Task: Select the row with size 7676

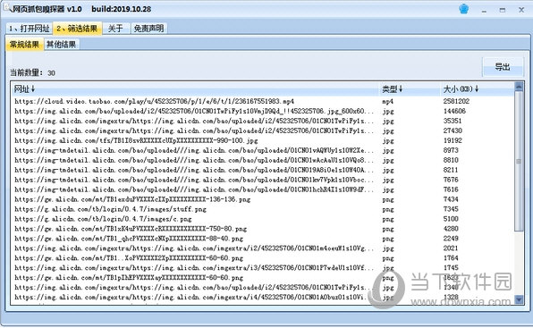Action: pyautogui.click(x=263, y=180)
